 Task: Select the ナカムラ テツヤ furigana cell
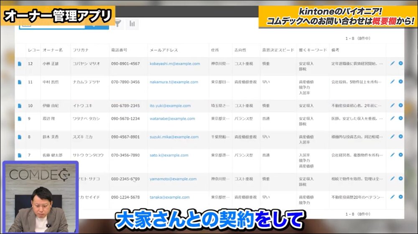click(87, 82)
